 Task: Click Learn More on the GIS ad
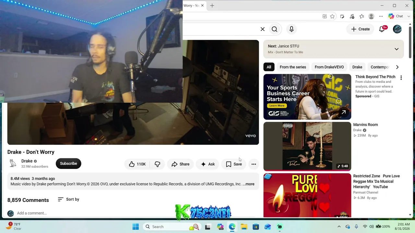coord(277,105)
